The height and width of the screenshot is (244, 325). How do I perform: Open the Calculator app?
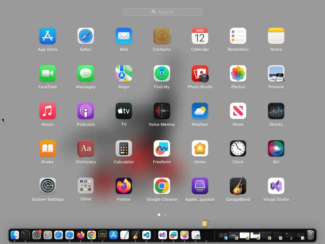[x=124, y=148]
